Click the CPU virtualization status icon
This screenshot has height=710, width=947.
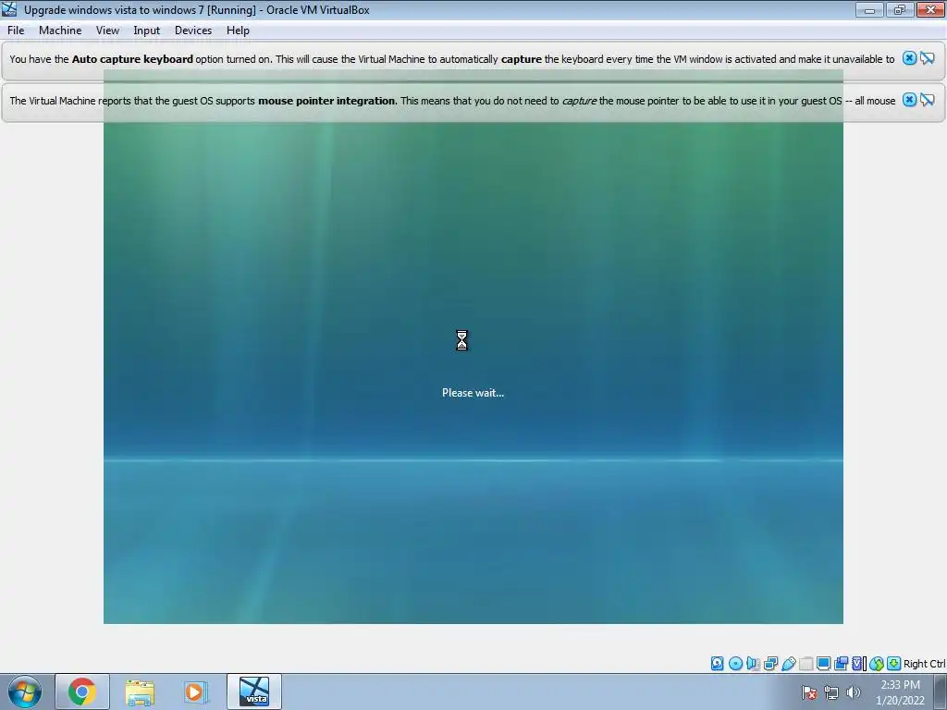pos(858,664)
